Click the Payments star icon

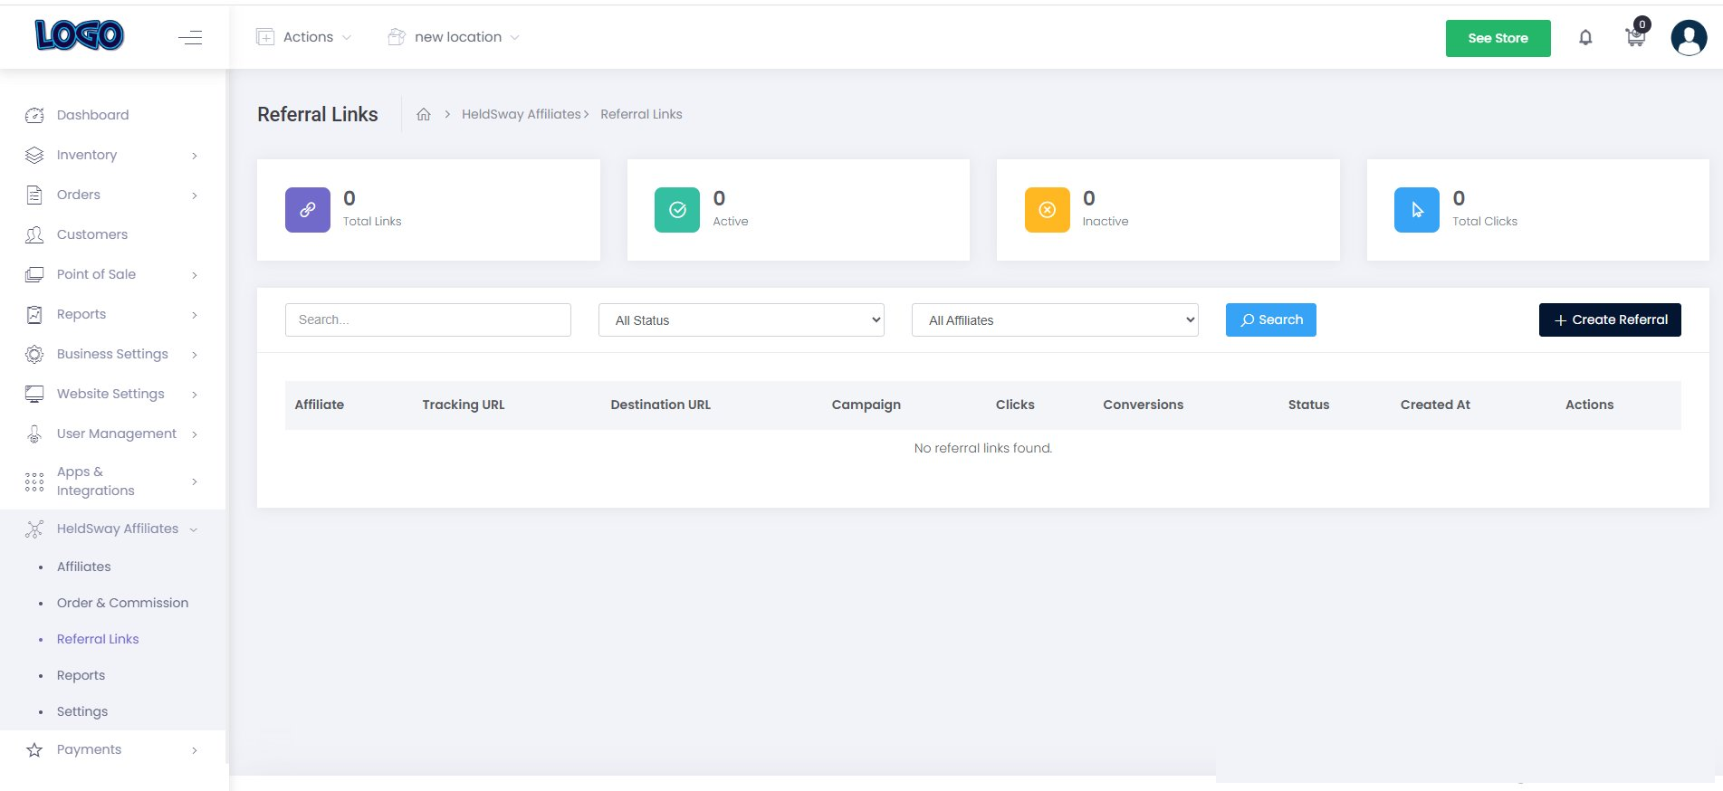34,749
